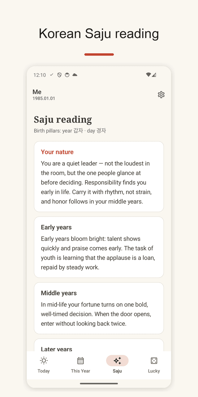Open settings via the gear icon
This screenshot has height=397, width=198.
pyautogui.click(x=161, y=95)
